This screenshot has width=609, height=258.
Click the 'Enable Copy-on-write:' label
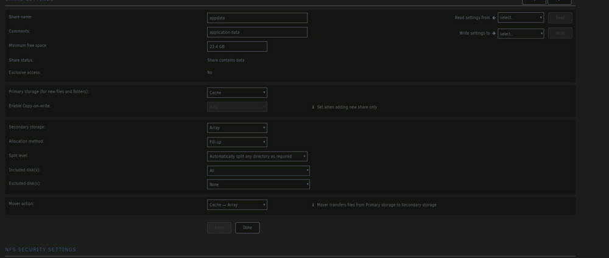[x=30, y=106]
